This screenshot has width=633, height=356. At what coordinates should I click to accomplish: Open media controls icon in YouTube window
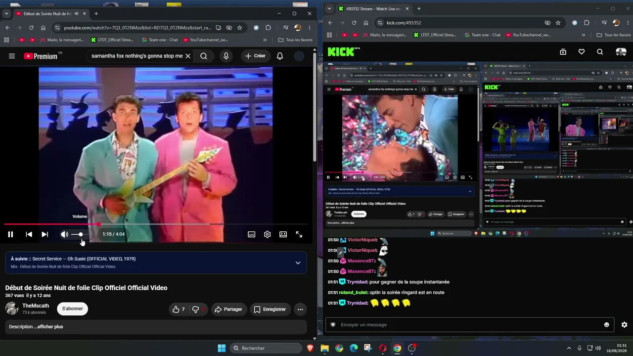[286, 28]
